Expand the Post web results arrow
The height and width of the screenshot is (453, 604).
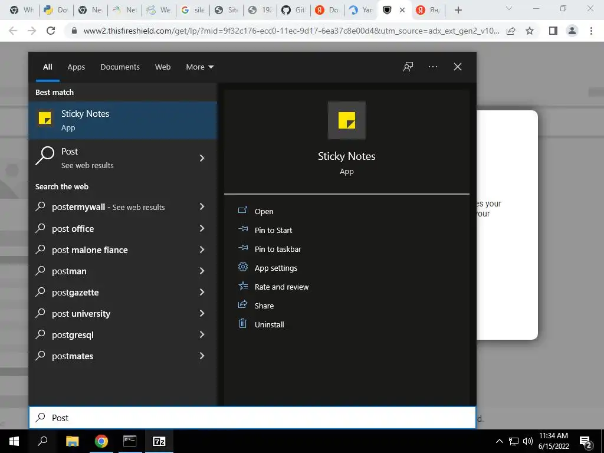pos(202,158)
